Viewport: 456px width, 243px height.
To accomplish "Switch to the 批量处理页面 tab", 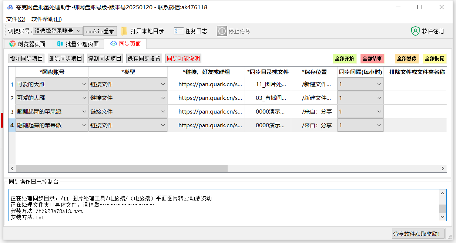I will pos(77,44).
